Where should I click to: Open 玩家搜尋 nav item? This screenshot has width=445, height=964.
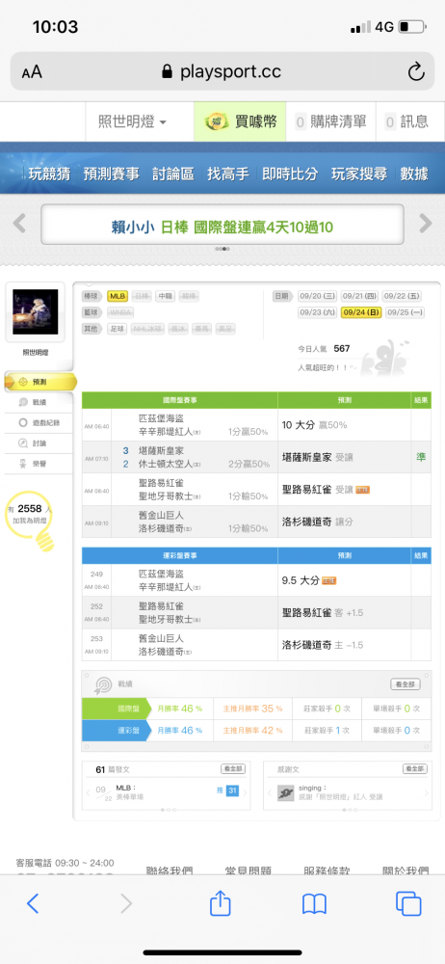[359, 174]
